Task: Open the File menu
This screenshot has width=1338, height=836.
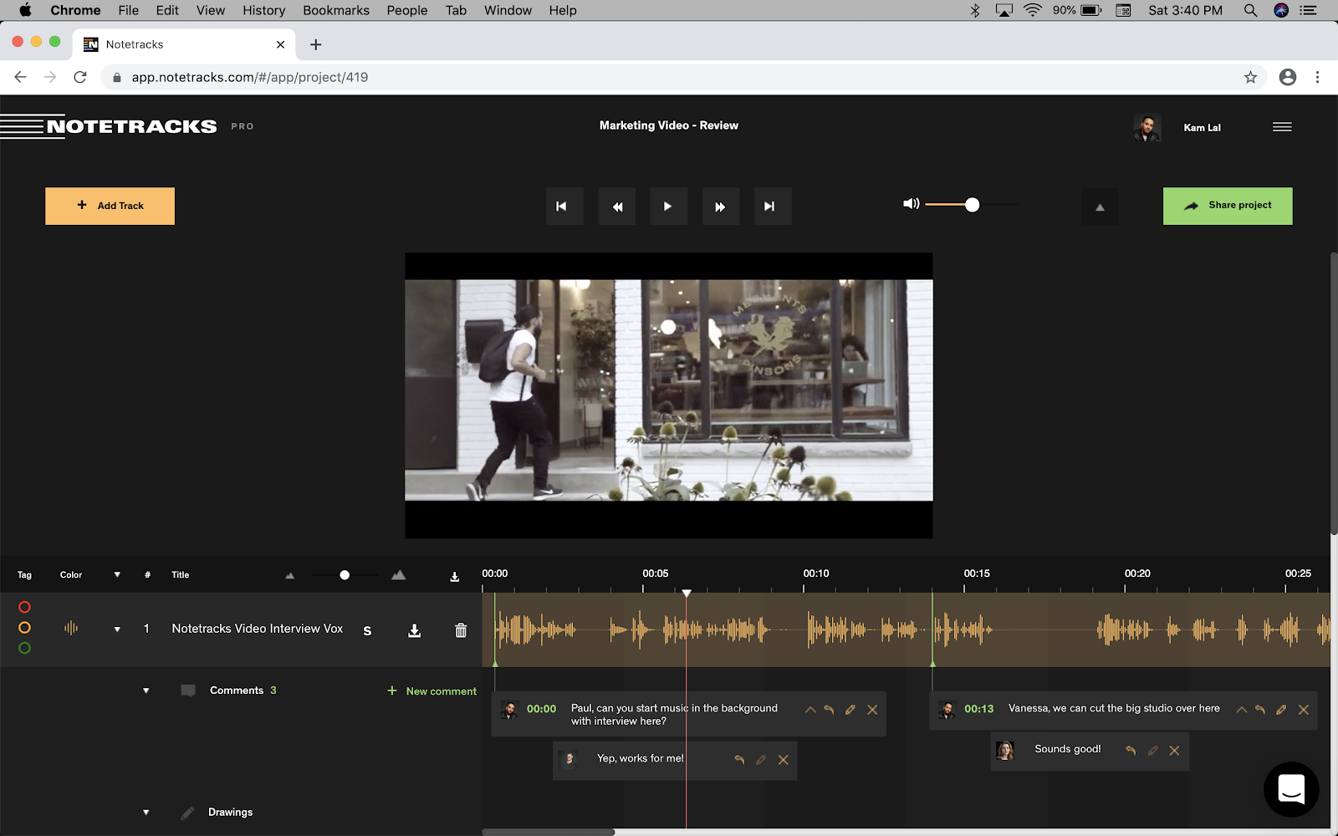Action: (x=128, y=10)
